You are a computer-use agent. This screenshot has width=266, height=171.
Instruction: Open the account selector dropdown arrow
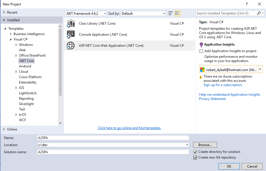[x=260, y=69]
